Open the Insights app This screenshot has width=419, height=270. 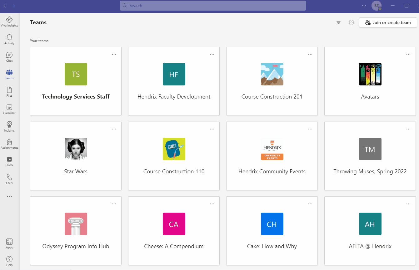click(x=9, y=127)
